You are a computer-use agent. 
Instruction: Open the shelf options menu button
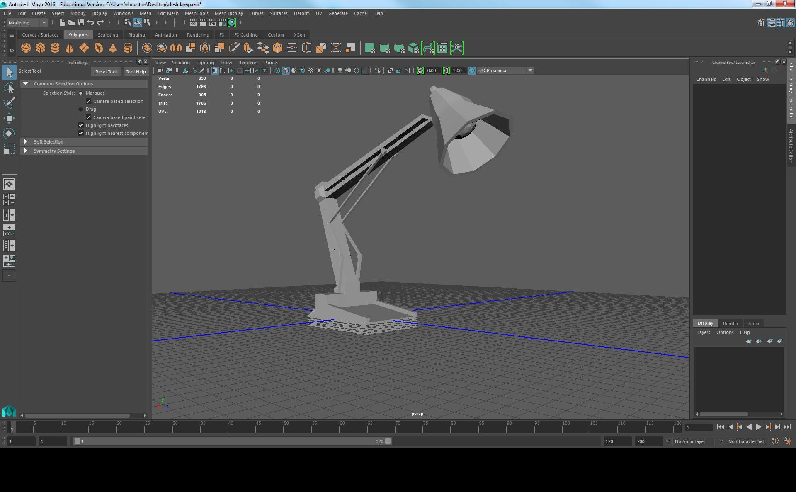pos(12,50)
